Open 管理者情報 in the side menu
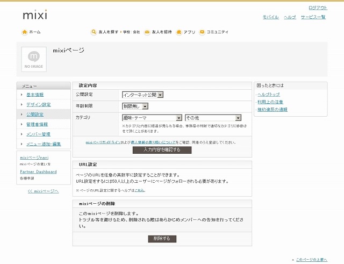The height and width of the screenshot is (264, 344). (37, 124)
